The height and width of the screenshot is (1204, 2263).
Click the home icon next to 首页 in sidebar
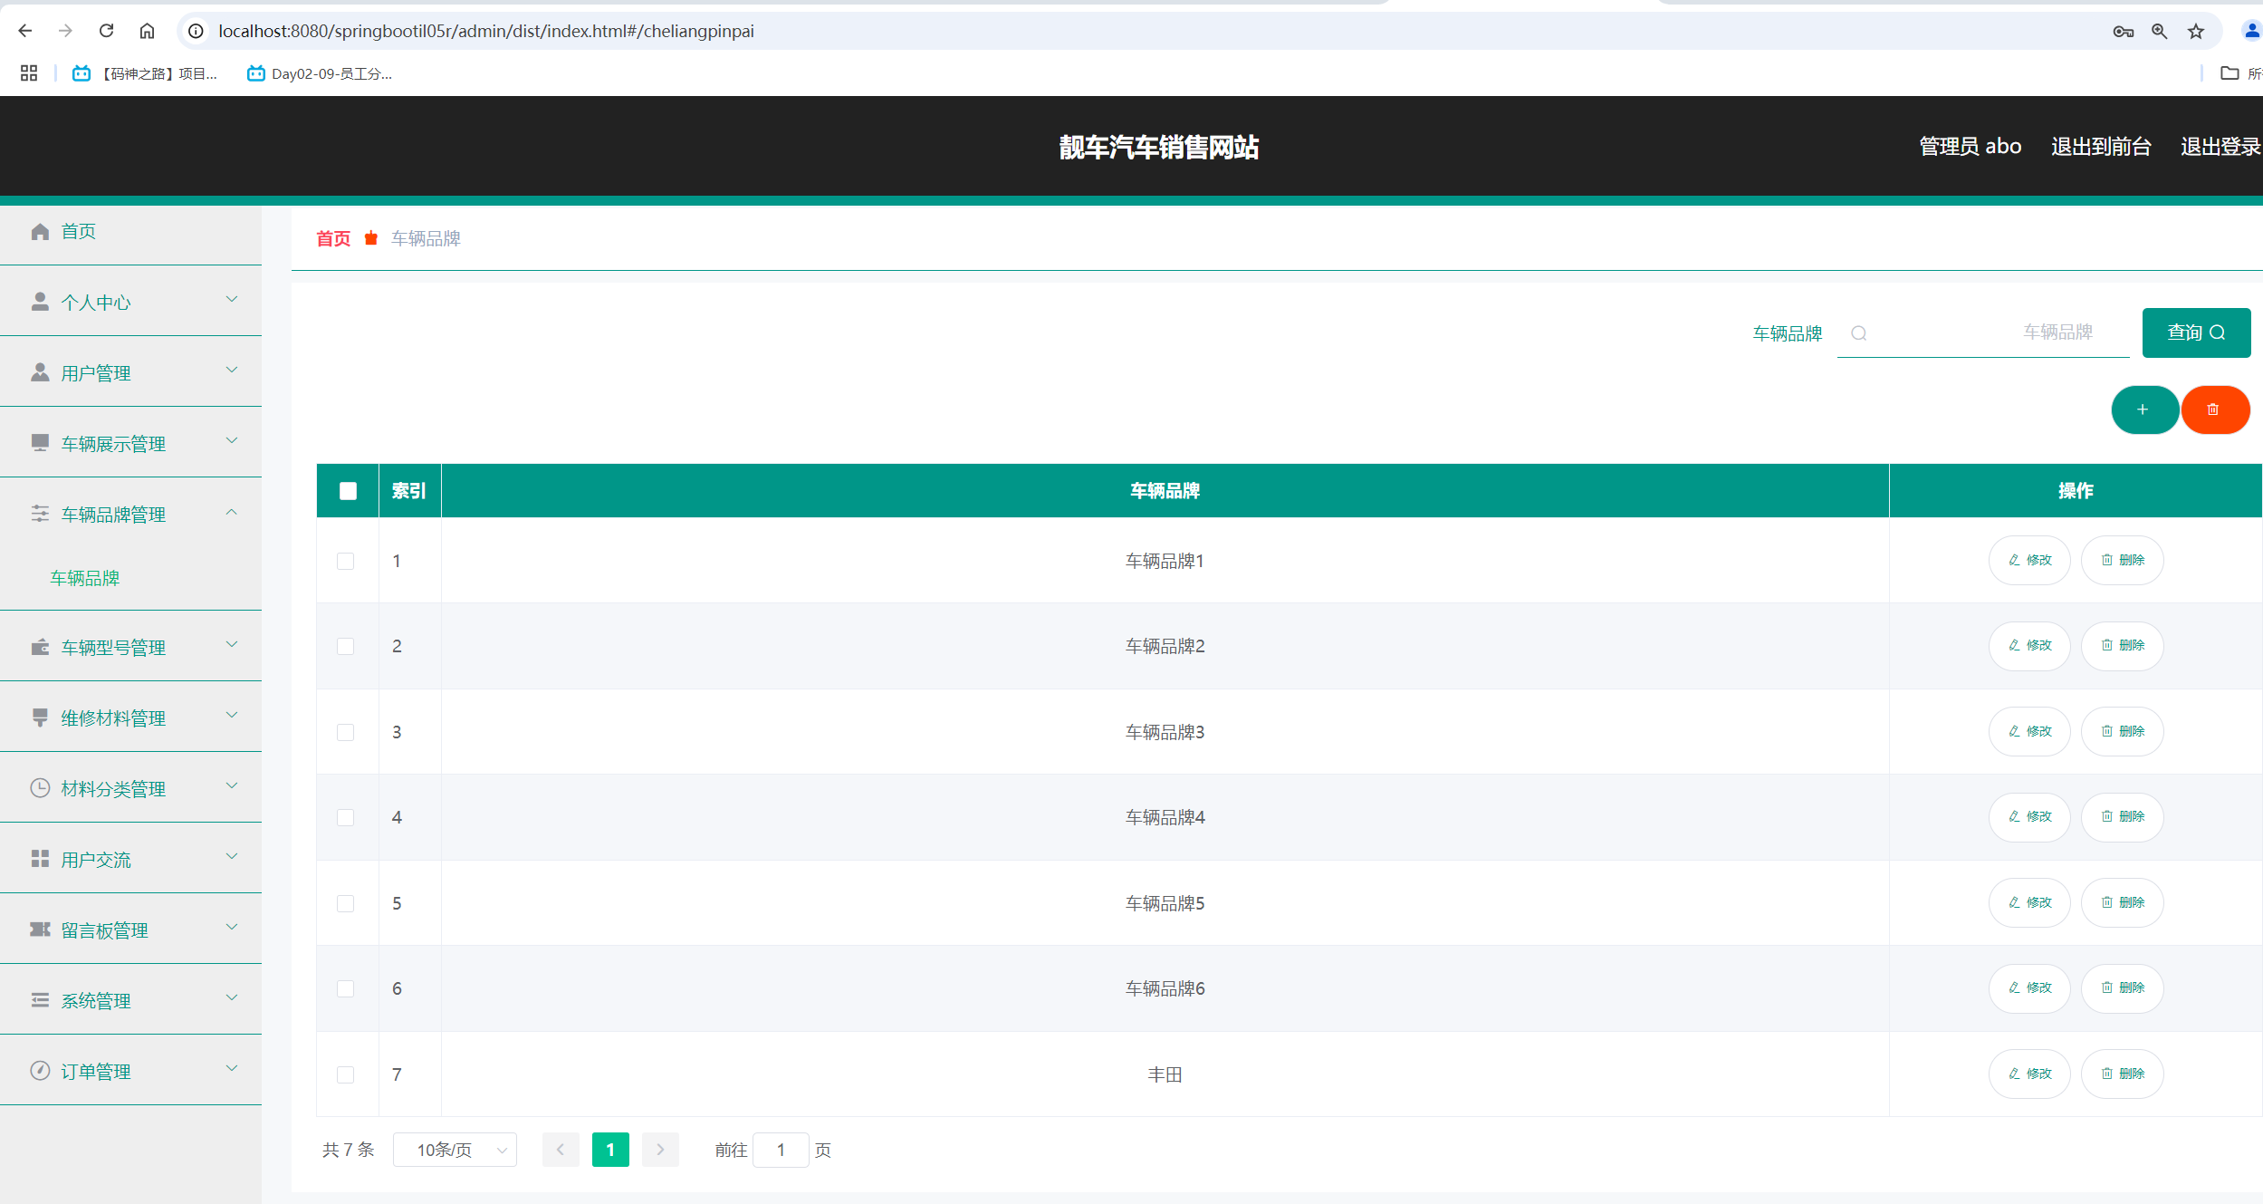coord(40,231)
